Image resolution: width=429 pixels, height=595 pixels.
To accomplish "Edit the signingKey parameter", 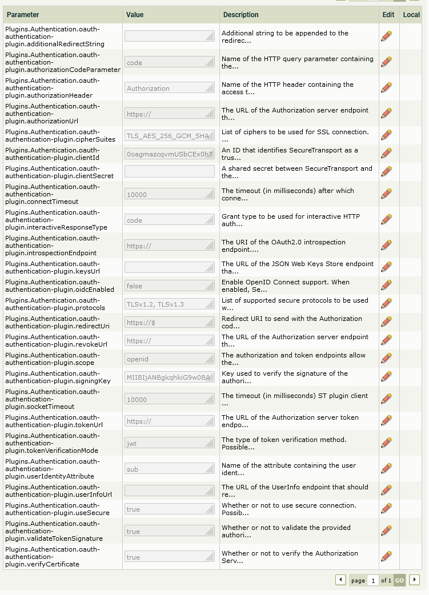I will tap(386, 376).
